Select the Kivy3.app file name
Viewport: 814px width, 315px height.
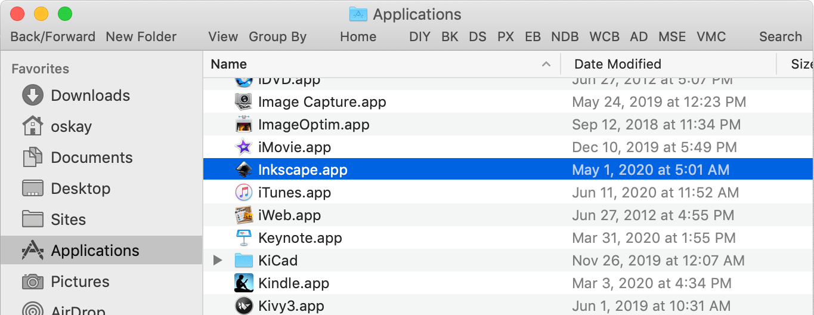(x=291, y=306)
